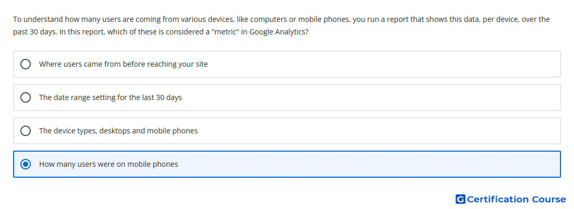The image size is (574, 209).
Task: Select radio button for 'Where users came from'
Action: pos(26,64)
